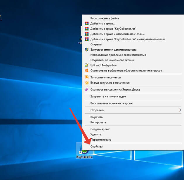184x180 pixels.
Task: Select "Закрепить на панели задач"
Action: 110,96
